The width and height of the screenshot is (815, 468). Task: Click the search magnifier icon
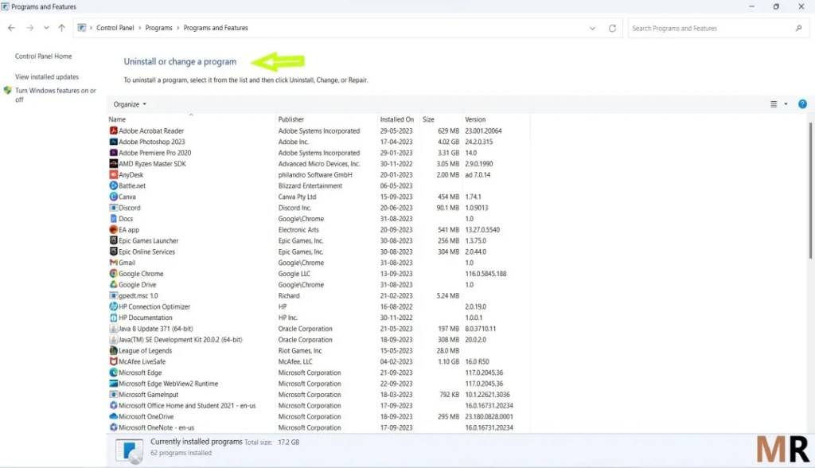(798, 28)
